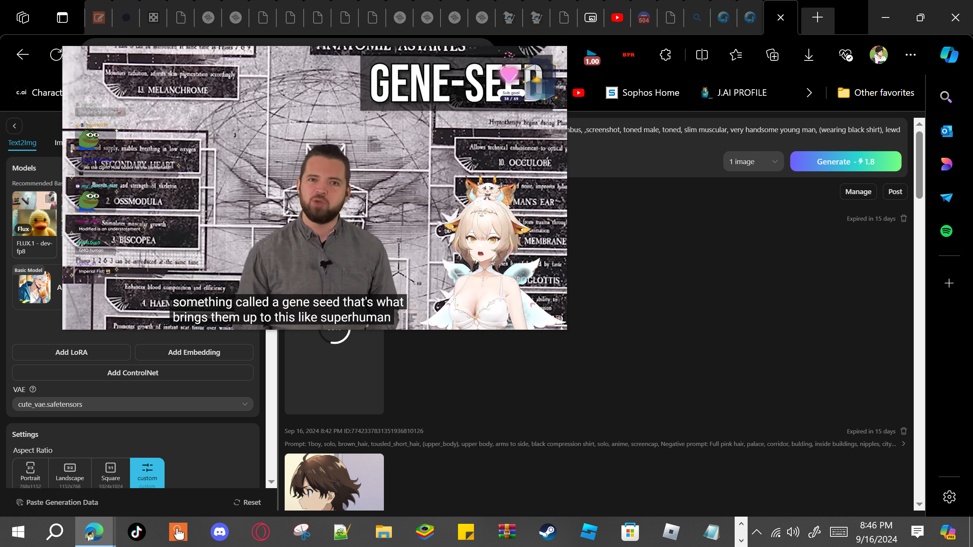
Task: Open the Windows Start menu
Action: tap(18, 532)
